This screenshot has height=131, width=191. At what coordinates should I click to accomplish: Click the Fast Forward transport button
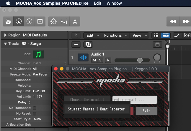point(185,21)
